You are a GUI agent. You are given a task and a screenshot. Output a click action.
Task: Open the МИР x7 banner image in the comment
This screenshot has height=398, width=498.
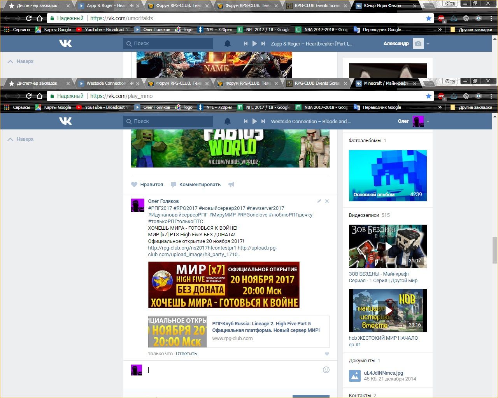[224, 285]
